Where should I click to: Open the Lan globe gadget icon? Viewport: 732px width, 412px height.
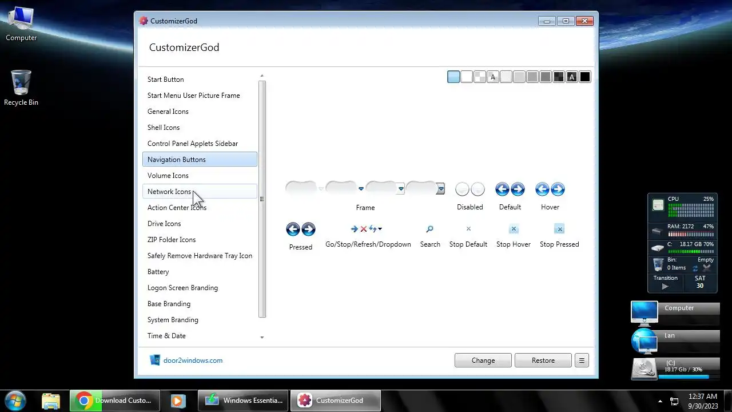point(645,342)
